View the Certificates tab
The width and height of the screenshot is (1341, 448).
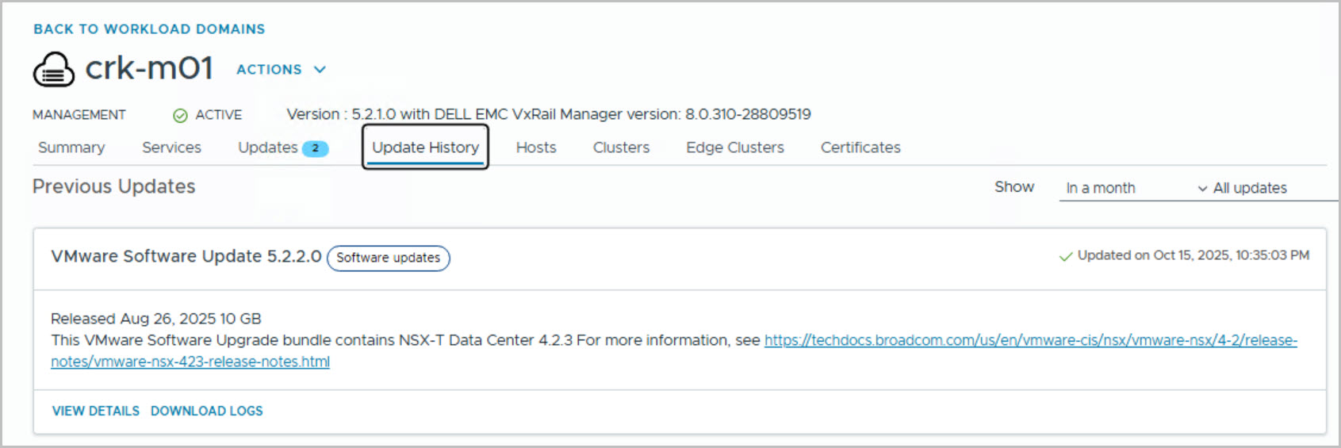pyautogui.click(x=860, y=147)
